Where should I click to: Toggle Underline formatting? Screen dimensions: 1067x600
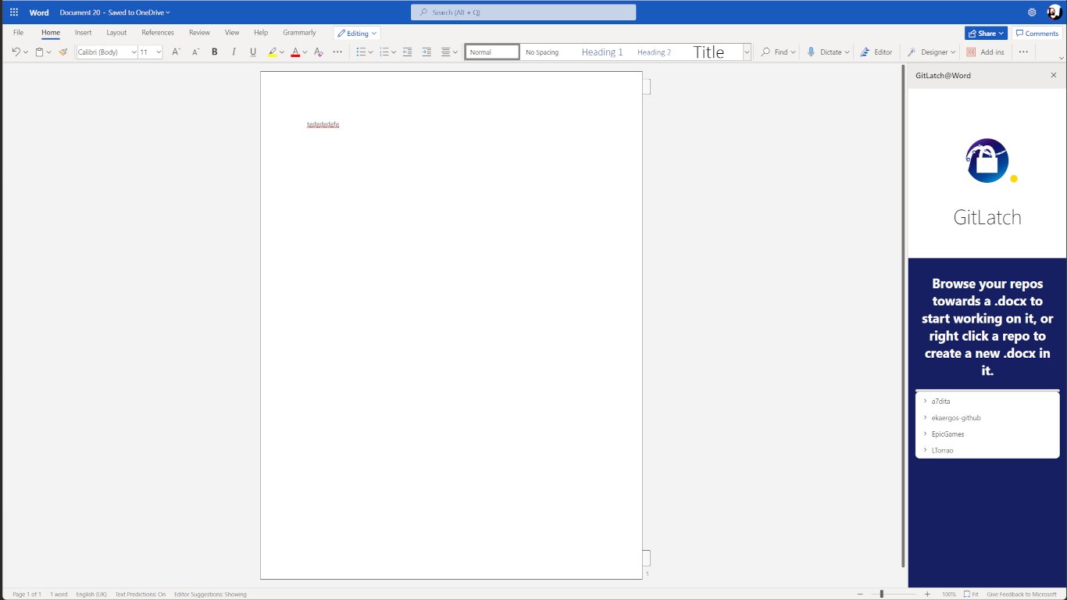(x=253, y=52)
